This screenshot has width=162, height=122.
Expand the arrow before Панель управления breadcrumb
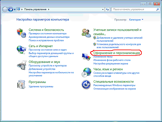22,9
